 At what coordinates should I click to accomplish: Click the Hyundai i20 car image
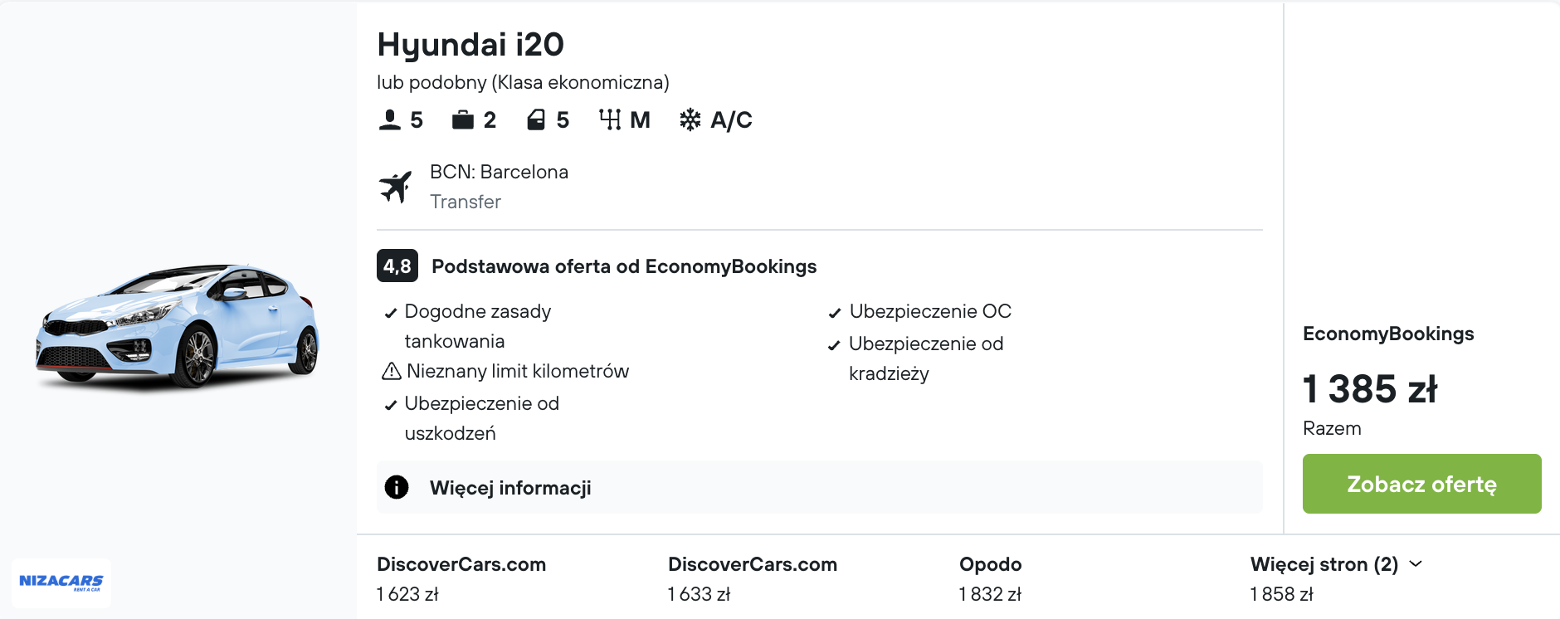[x=177, y=326]
